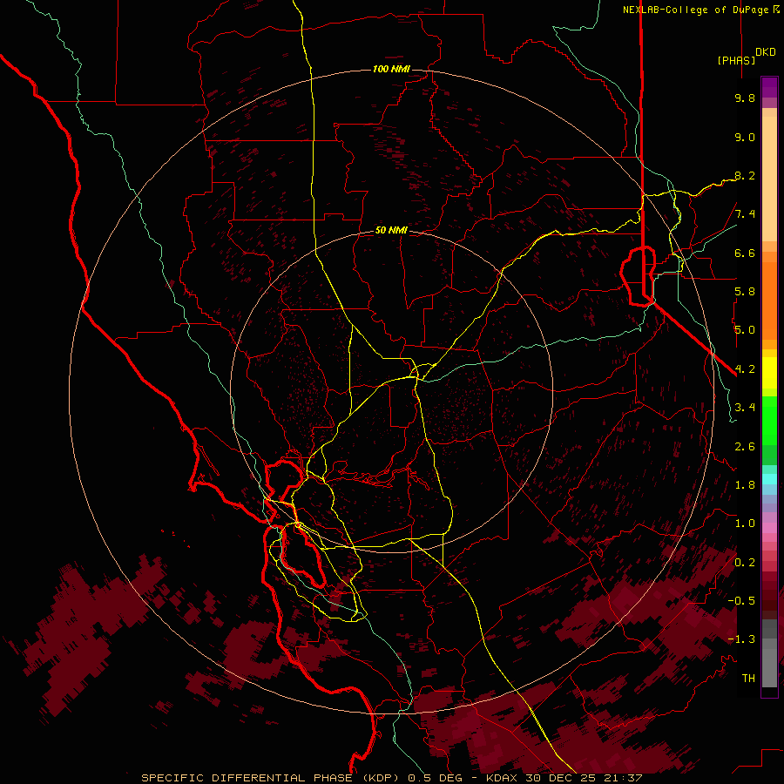
Task: Click the 9.0 legend scale value
Action: click(745, 137)
